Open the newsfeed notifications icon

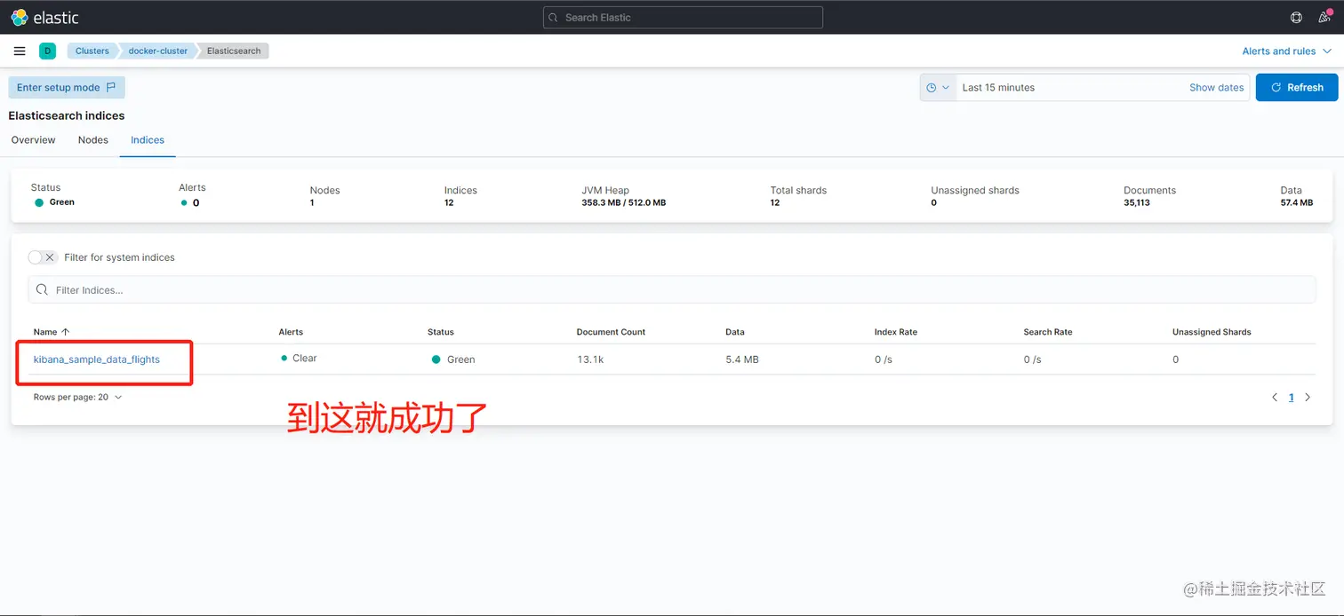pyautogui.click(x=1324, y=17)
